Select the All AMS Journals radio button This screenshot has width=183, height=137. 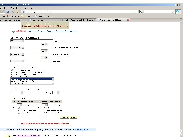[x=12, y=70]
